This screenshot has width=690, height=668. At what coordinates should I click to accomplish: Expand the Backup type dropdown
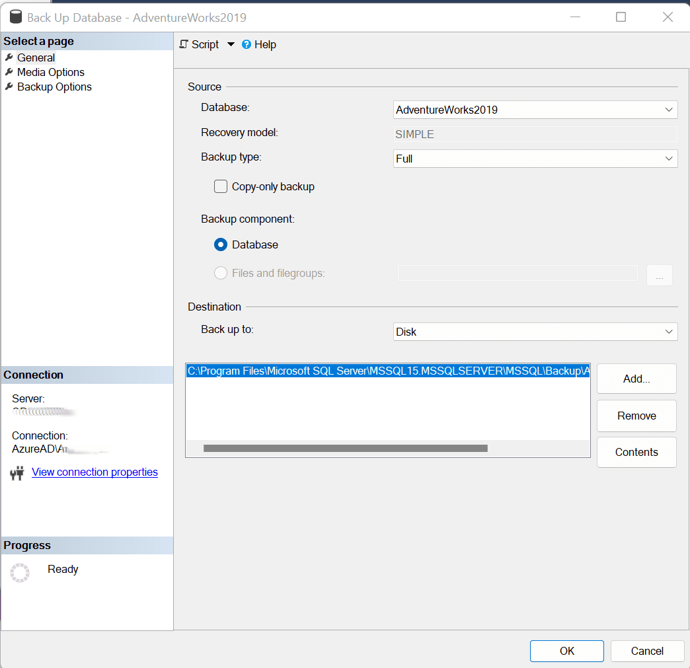(668, 159)
